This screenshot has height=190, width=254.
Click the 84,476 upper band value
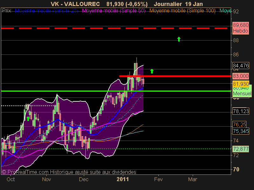(241, 66)
